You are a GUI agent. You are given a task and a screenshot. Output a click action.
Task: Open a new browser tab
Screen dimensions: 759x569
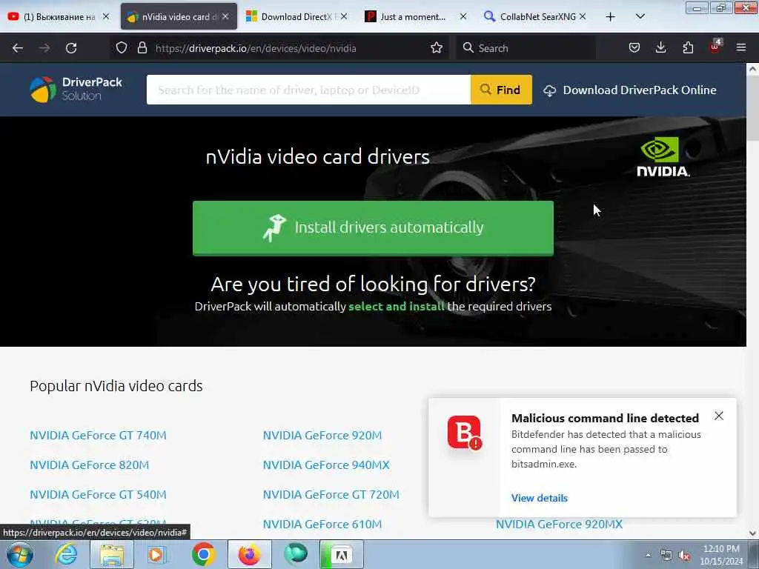(x=611, y=17)
